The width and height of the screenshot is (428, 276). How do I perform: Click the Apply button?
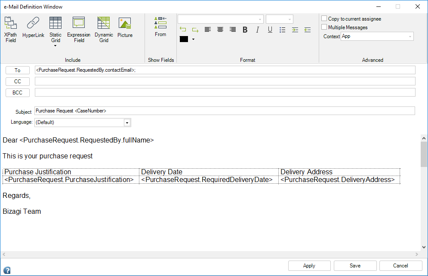(x=309, y=266)
